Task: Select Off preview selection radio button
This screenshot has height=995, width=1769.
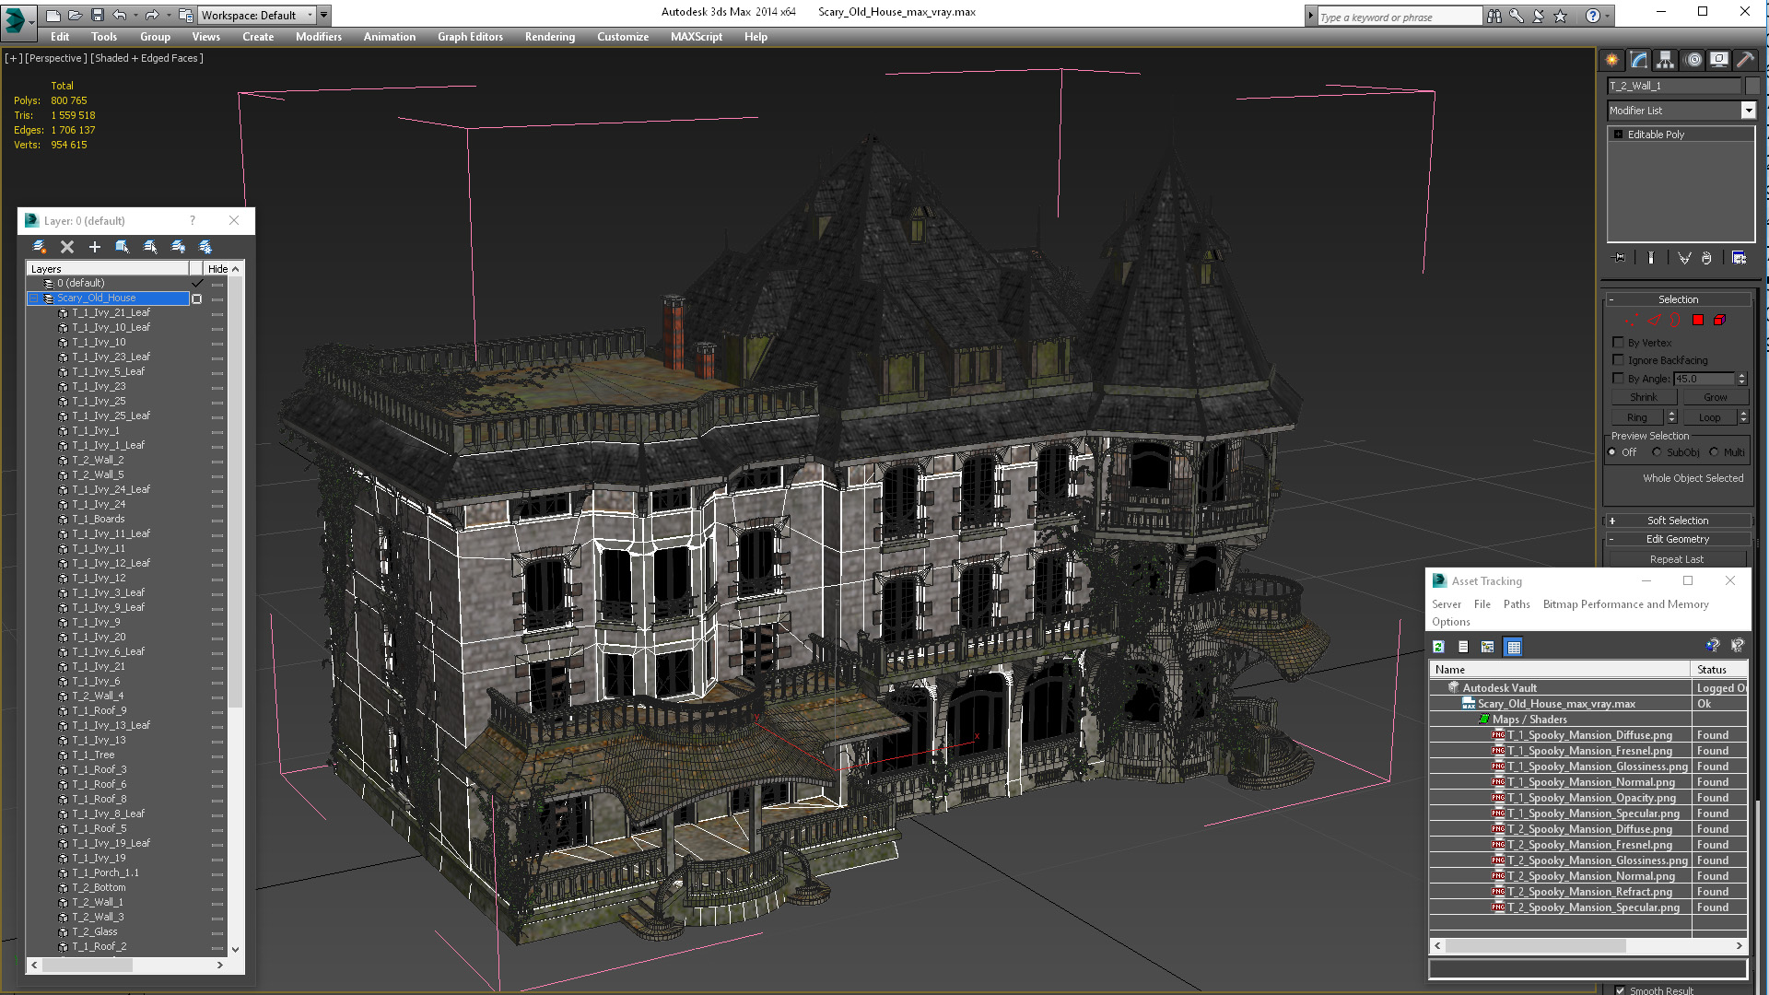Action: [x=1612, y=452]
